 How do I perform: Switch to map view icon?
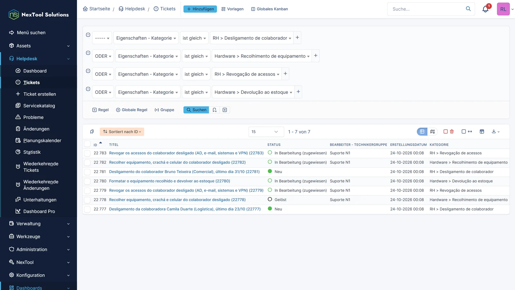[x=432, y=131]
